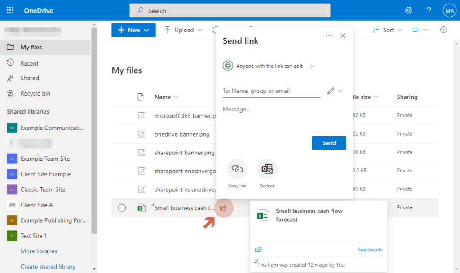460x273 pixels.
Task: Click the Example Team Site library icon
Action: 12,159
